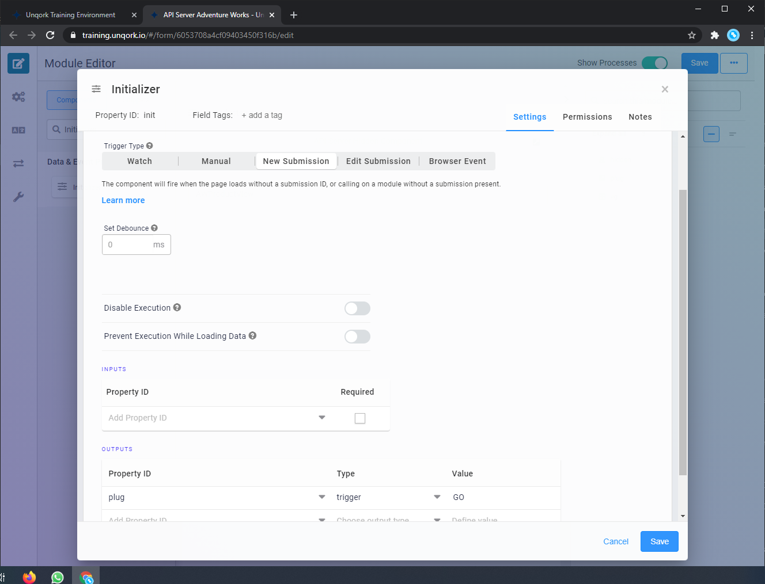Click the Disable Execution help icon
This screenshot has width=765, height=584.
[177, 308]
